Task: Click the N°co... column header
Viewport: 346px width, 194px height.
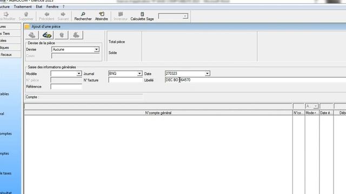Action: coord(298,113)
